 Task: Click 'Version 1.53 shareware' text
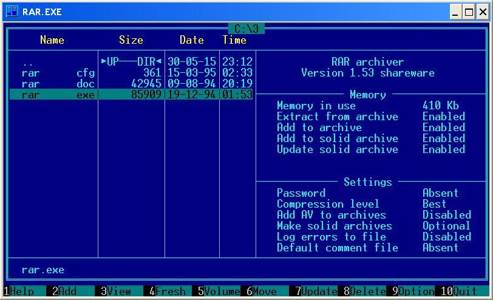(x=368, y=73)
